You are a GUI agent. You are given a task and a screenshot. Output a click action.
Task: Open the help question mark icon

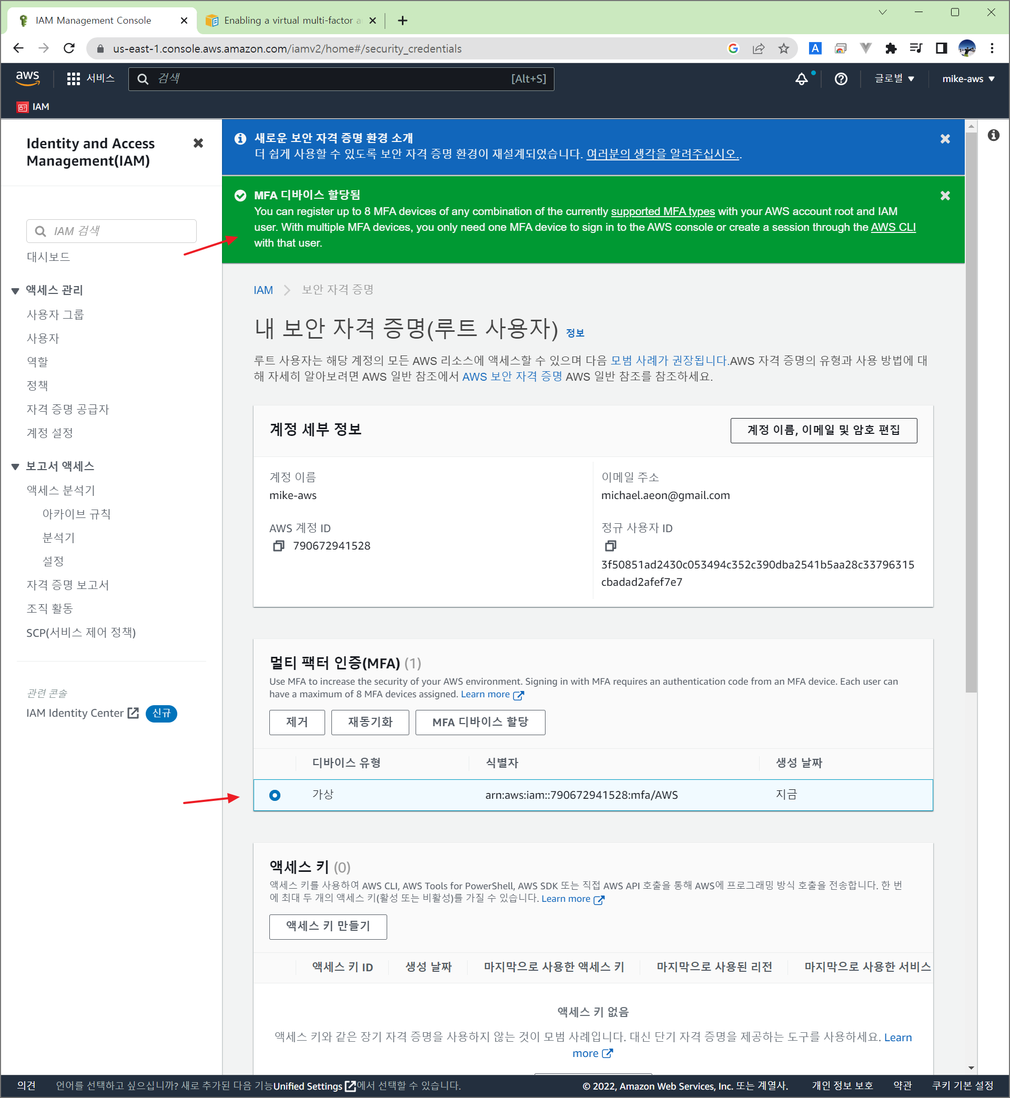841,79
